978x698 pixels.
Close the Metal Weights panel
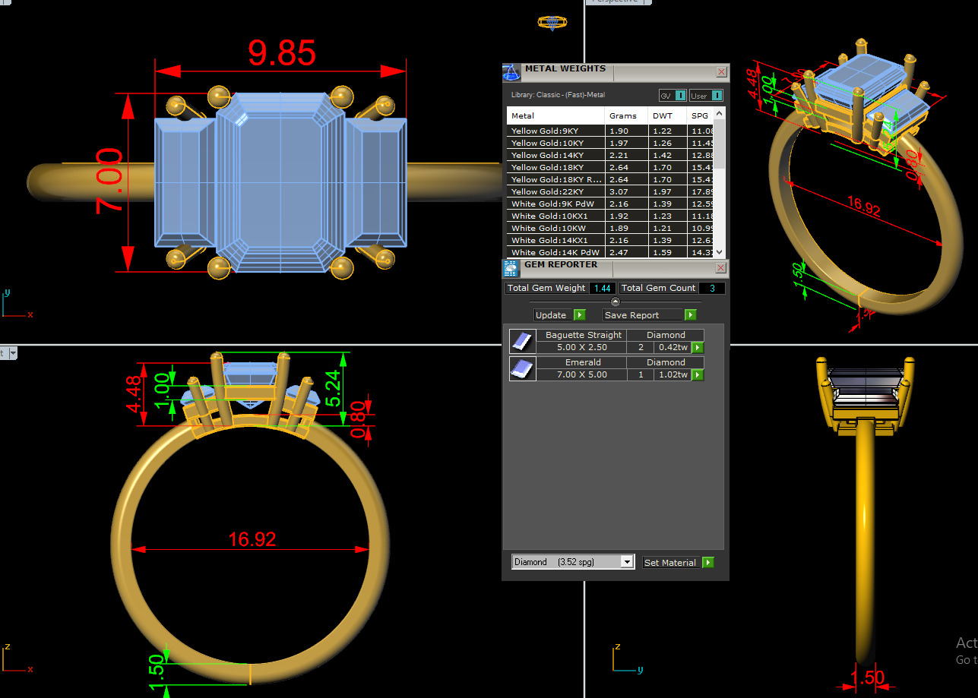[722, 72]
